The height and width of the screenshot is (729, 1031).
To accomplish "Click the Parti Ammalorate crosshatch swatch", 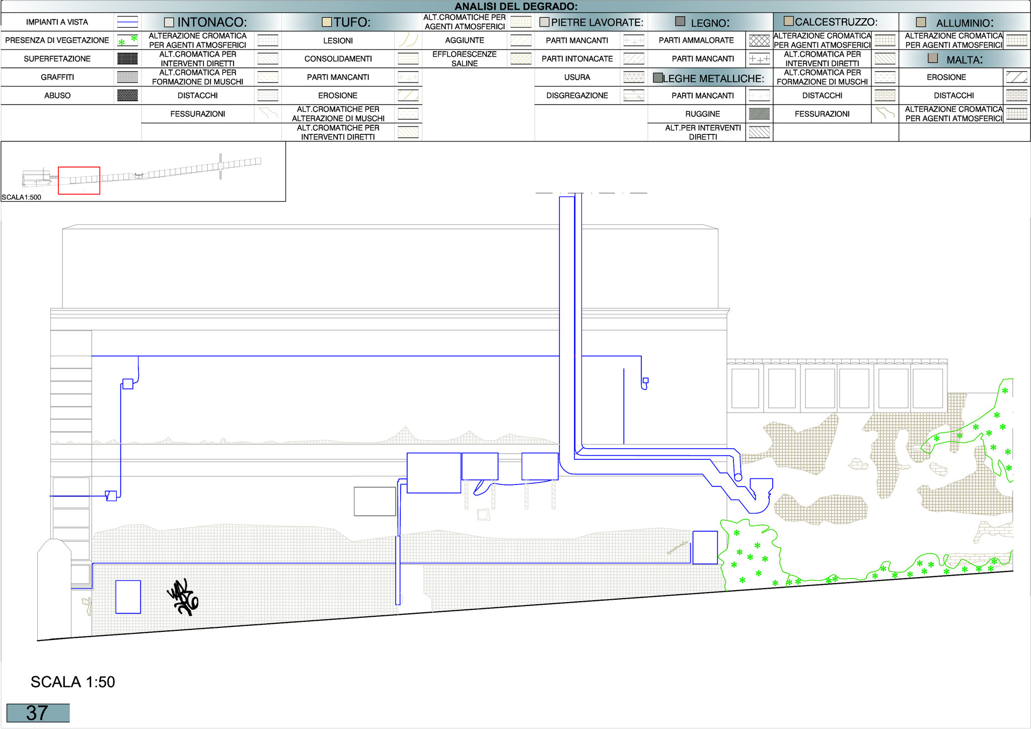I will coord(759,40).
